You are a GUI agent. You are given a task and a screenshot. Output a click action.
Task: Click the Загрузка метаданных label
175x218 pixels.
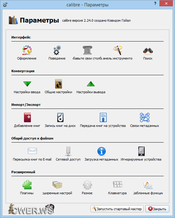[101, 160]
